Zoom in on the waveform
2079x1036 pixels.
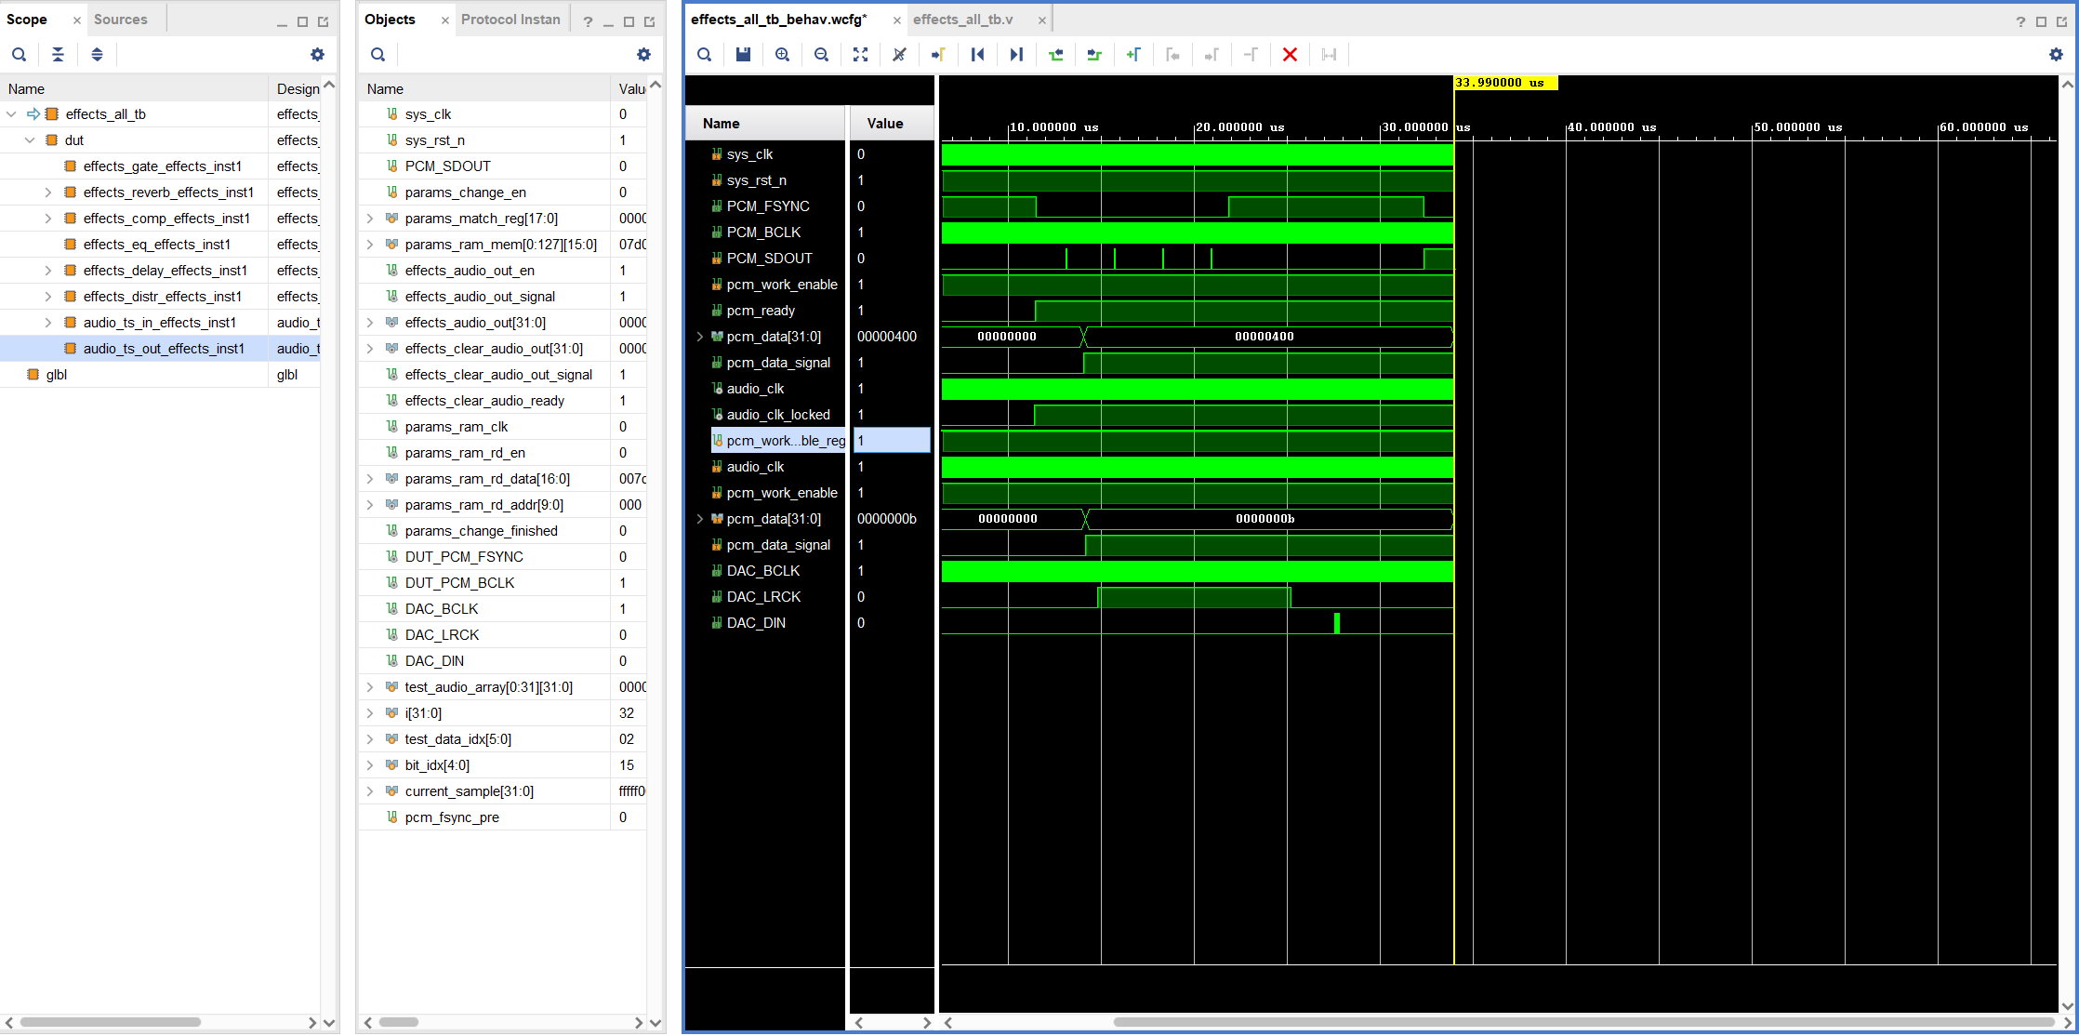782,55
